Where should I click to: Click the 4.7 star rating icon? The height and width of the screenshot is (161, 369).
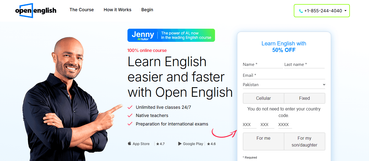click(x=158, y=144)
